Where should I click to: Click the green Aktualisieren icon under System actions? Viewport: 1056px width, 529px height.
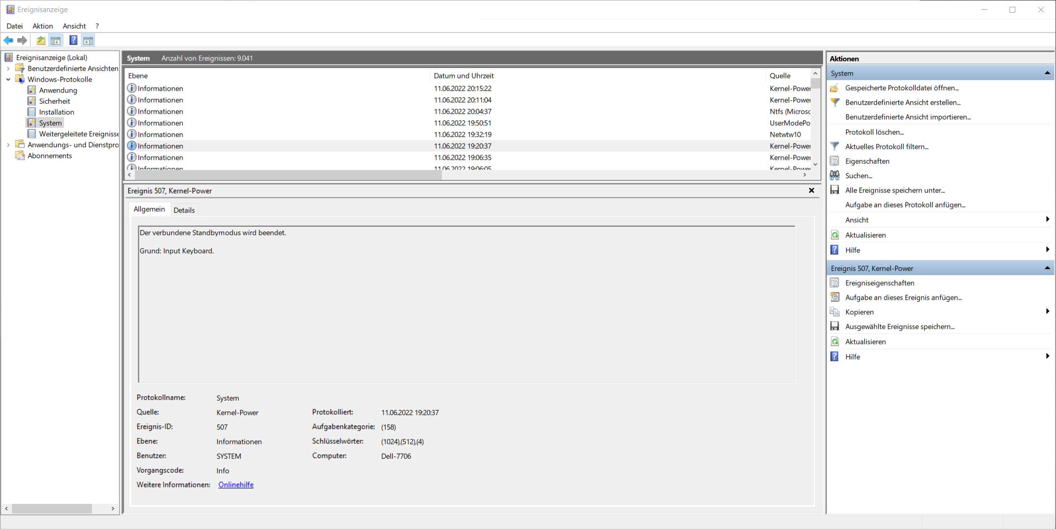[835, 235]
